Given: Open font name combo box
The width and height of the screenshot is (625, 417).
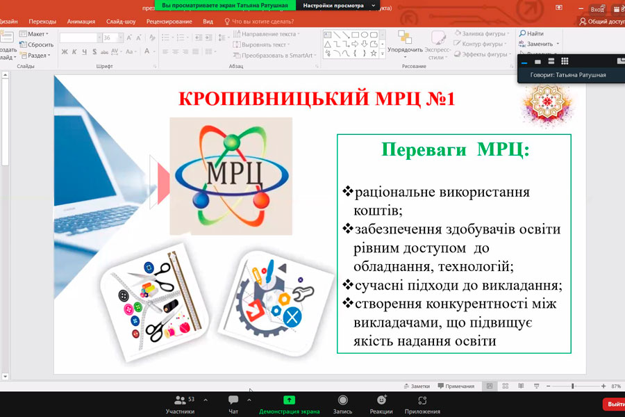Looking at the screenshot, I should coord(81,38).
